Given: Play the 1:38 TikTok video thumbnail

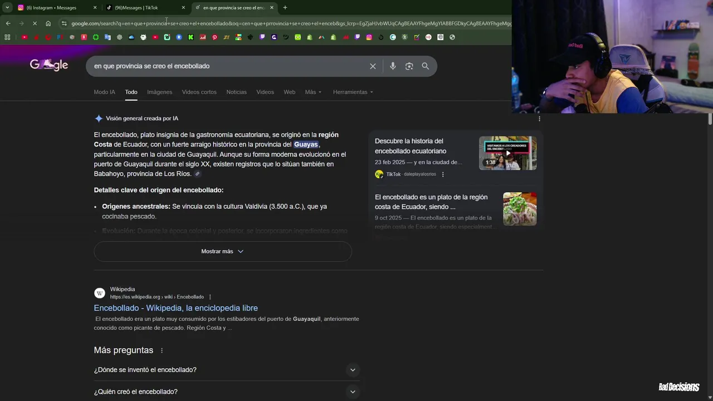Looking at the screenshot, I should 507,153.
